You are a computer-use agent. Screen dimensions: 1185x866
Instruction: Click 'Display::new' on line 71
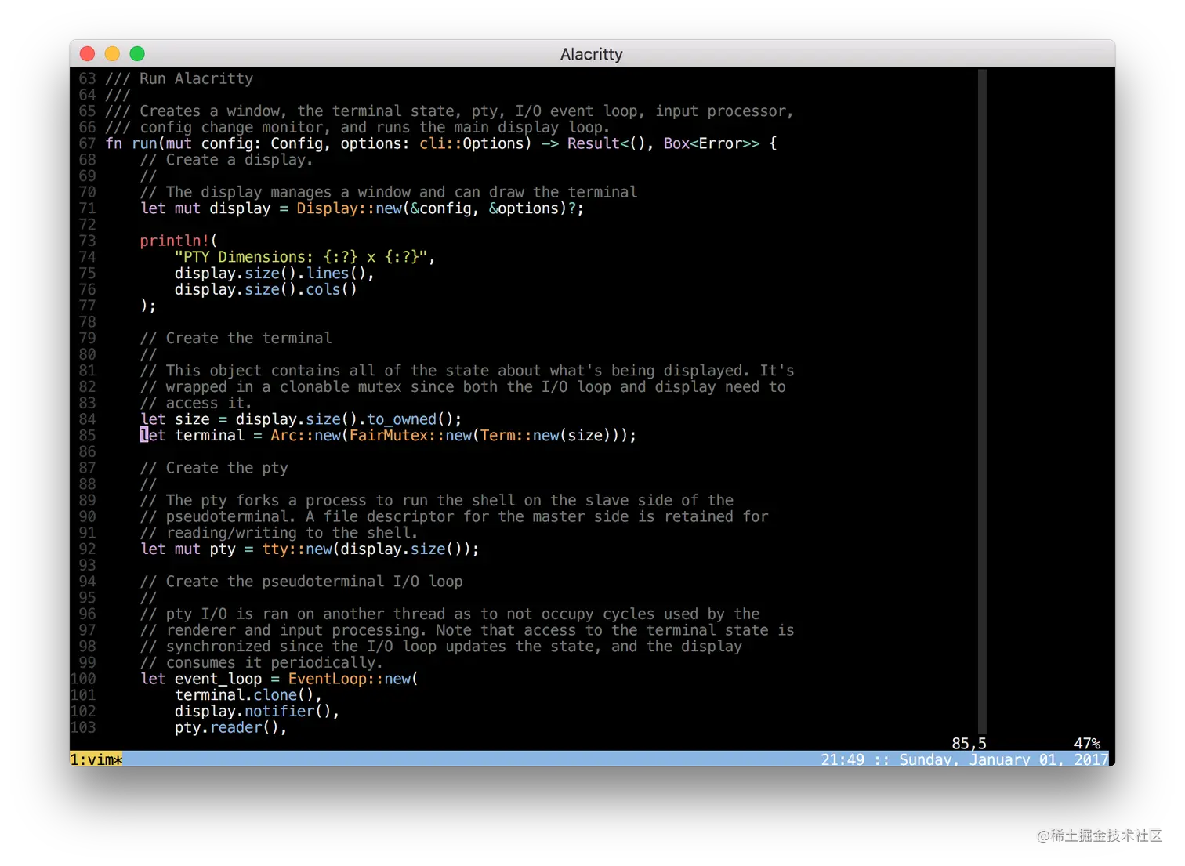(x=349, y=208)
